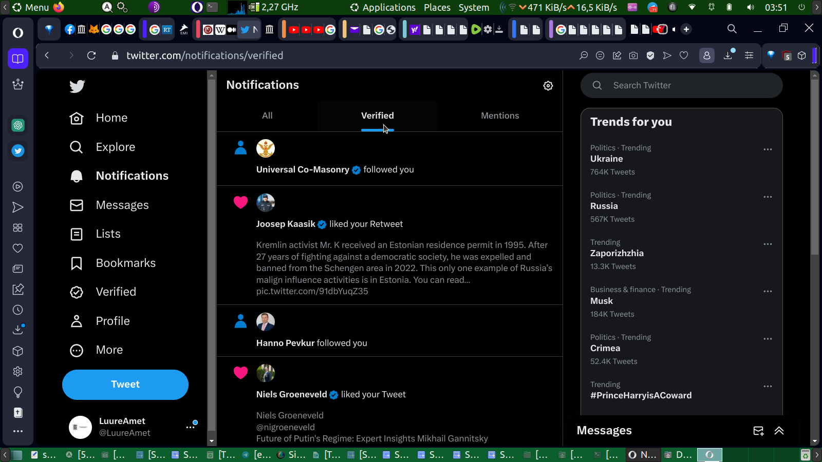Open Joosep Kaasik profile link
The height and width of the screenshot is (462, 822).
[286, 224]
